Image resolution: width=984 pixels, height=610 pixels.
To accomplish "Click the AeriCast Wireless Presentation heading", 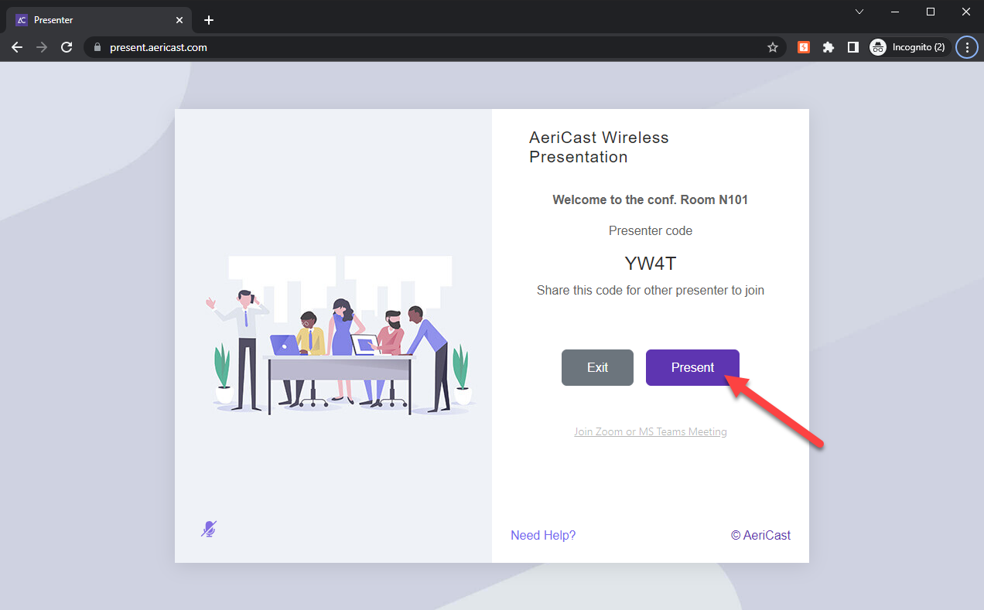I will 599,147.
